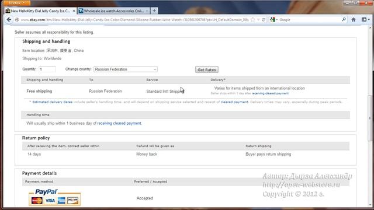Open the Firefox home page icon
374x210 pixels.
(x=354, y=20)
